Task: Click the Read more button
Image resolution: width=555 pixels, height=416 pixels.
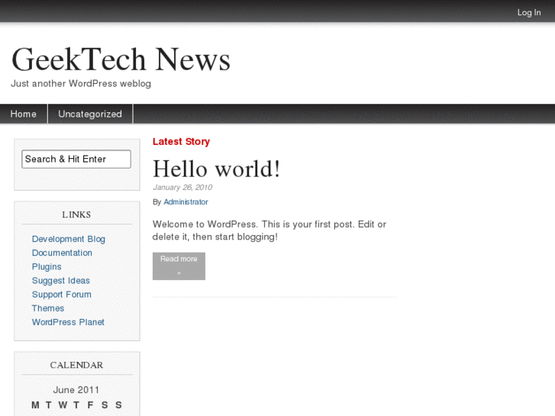Action: pyautogui.click(x=179, y=266)
